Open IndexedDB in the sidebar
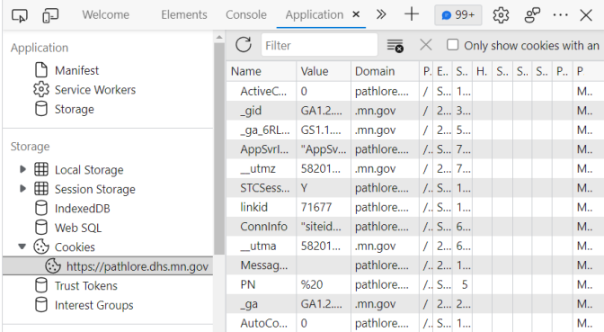Screen dimensions: 604x332 click(83, 208)
